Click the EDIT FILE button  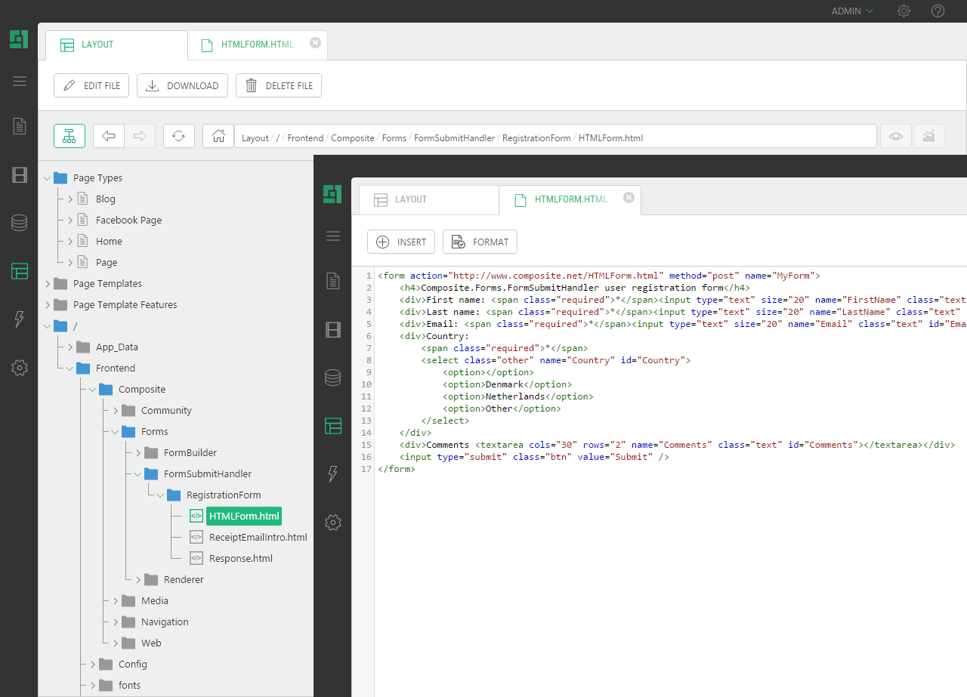[91, 86]
